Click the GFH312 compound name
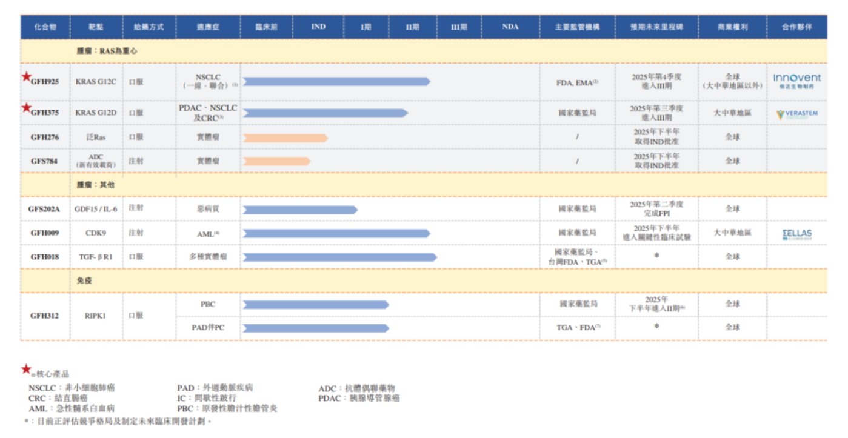This screenshot has width=848, height=438. pyautogui.click(x=45, y=316)
